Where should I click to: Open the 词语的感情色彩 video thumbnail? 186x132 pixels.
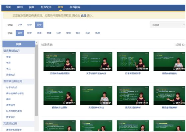(170, 61)
